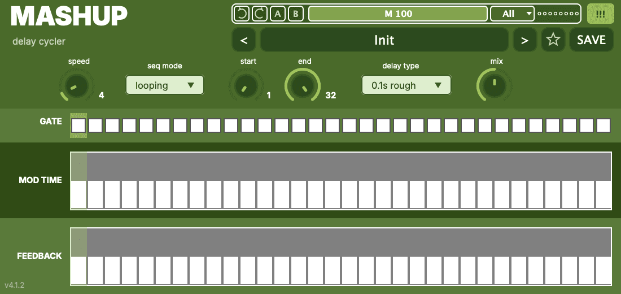Click second FEEDBACK step bar

[95, 256]
